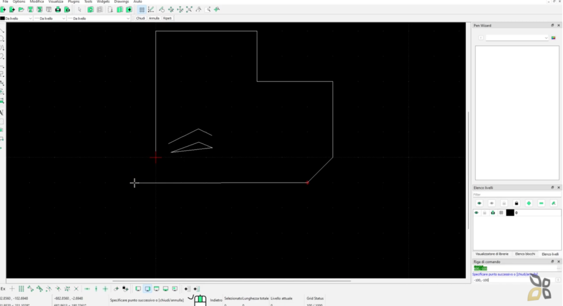
Task: Click the Zoom In icon
Action: [171, 9]
